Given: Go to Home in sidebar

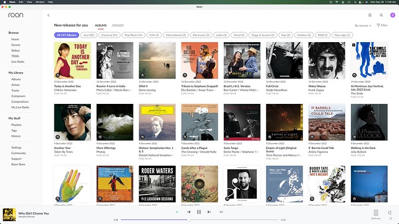Looking at the screenshot, I should click(15, 39).
